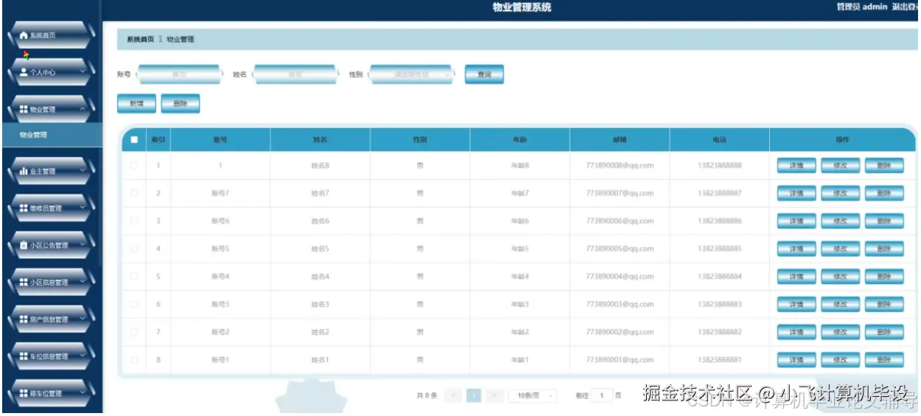Click the grid icon beside 维修员管理
This screenshot has width=921, height=416.
pos(24,208)
